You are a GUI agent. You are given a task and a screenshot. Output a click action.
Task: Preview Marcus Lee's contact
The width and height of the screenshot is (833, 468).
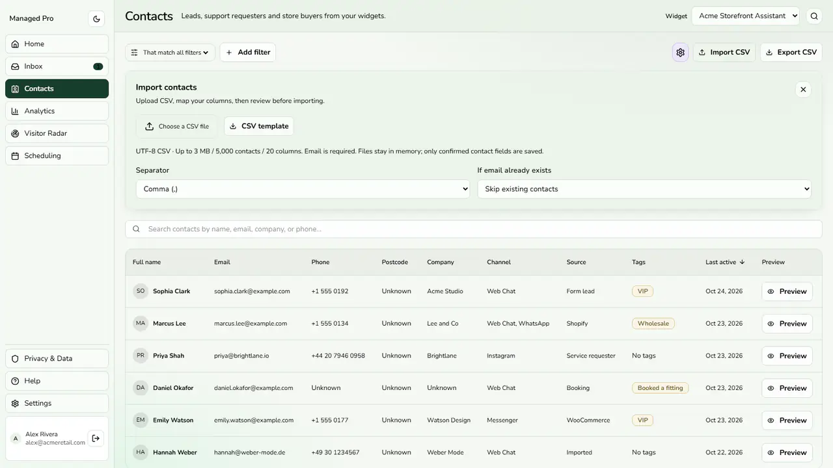point(787,324)
